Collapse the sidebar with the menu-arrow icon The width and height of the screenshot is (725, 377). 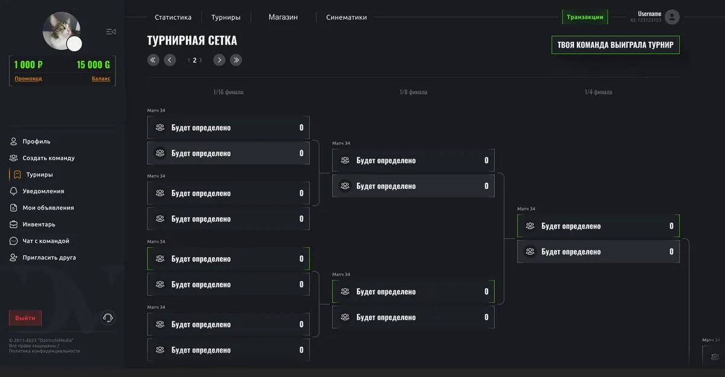tap(111, 31)
